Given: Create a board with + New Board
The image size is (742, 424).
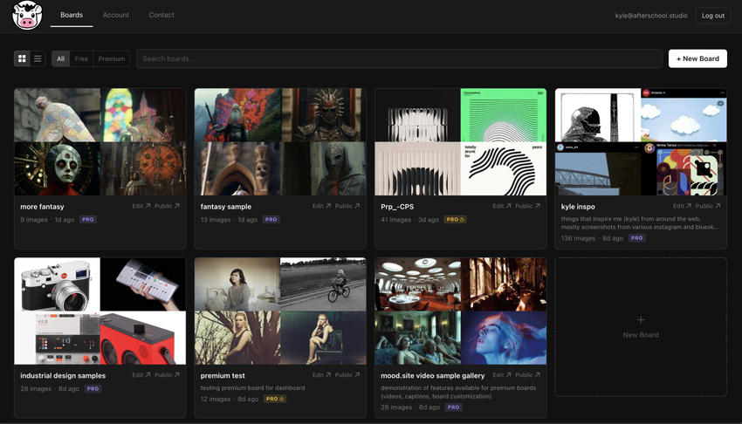Looking at the screenshot, I should click(697, 58).
